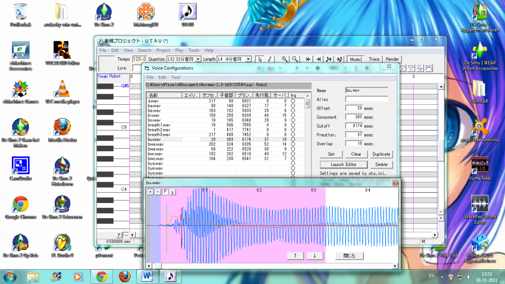This screenshot has height=284, width=505.
Task: Select the arrow pointer tool in UTAU toolbar
Action: [261, 59]
